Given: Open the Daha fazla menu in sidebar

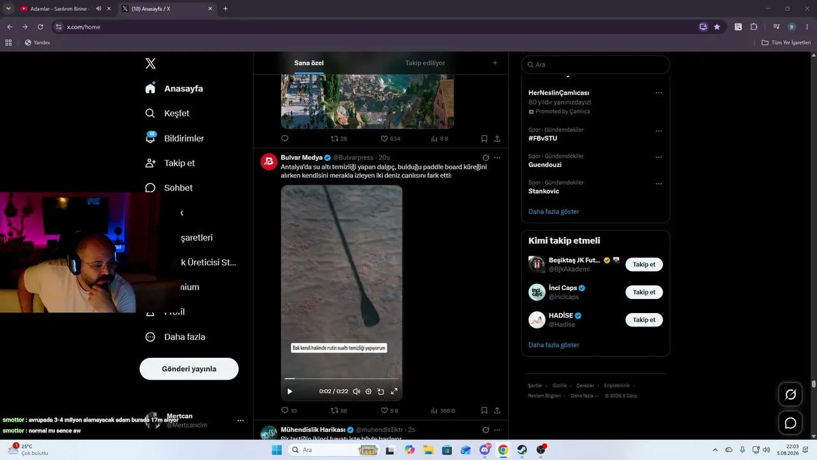Looking at the screenshot, I should [x=176, y=337].
